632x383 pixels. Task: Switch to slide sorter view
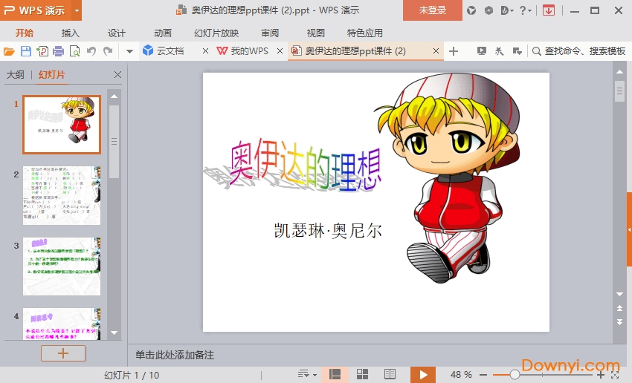pos(362,375)
